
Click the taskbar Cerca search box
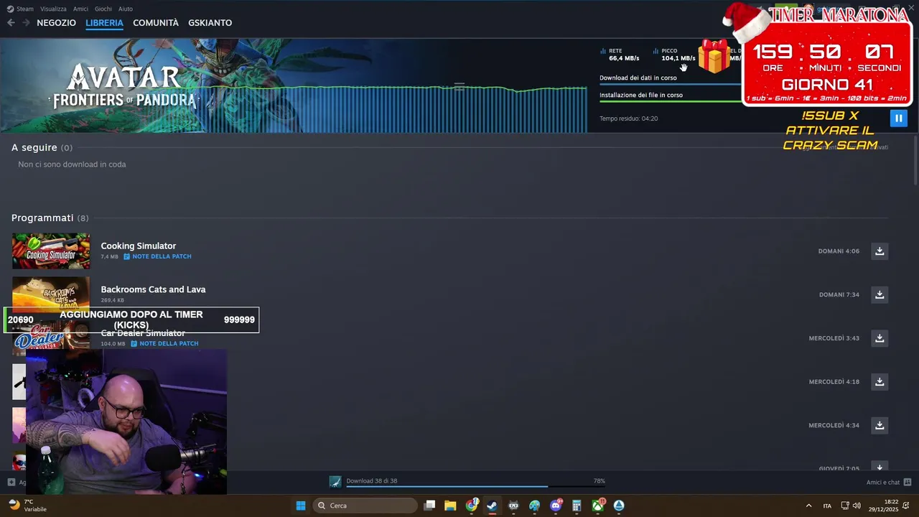365,506
